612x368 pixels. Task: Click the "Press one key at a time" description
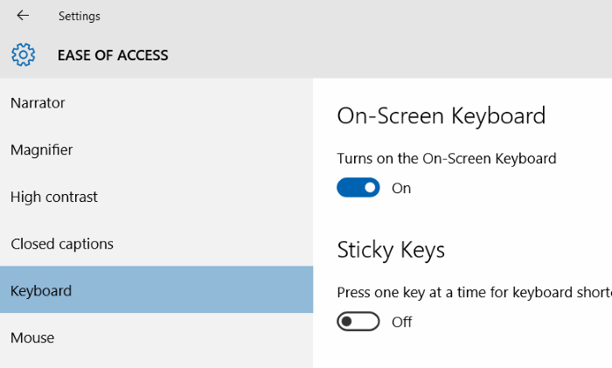pos(473,293)
